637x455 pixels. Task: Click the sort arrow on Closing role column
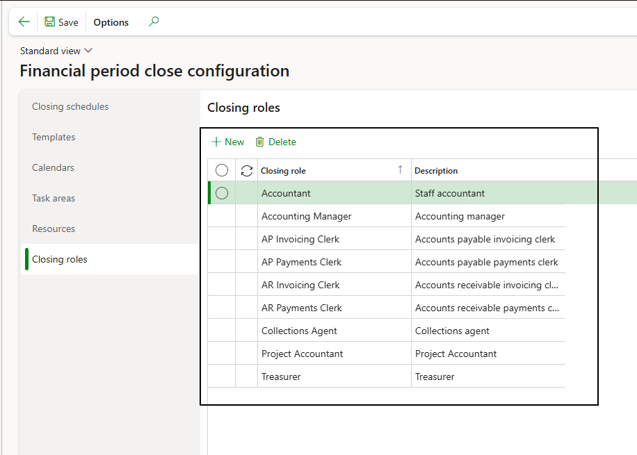click(x=400, y=169)
